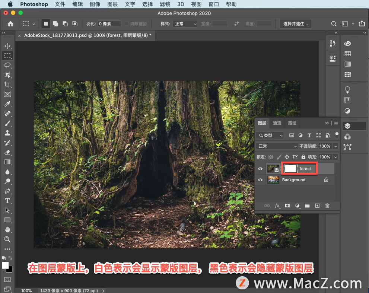
Task: Toggle Background layer visibility eye
Action: click(x=260, y=180)
